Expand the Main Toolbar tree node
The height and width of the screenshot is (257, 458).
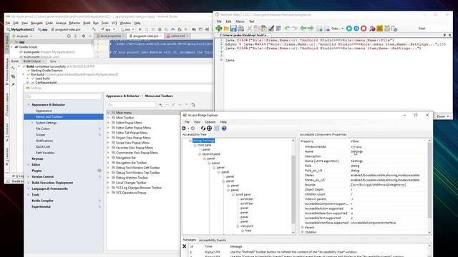(109, 118)
